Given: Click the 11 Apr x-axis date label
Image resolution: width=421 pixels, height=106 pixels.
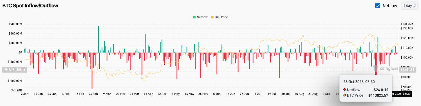Looking at the screenshot, I should [148, 94].
